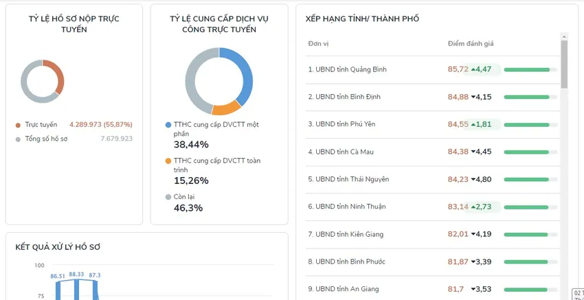Click the green up arrow for Quảng Bình
Screen dimensions: 584x300
point(473,69)
